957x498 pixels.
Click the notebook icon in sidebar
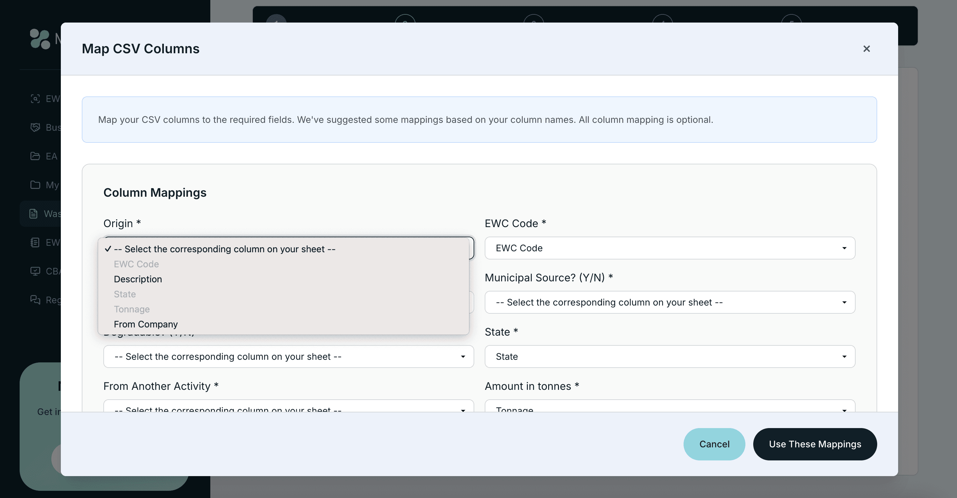click(x=35, y=242)
